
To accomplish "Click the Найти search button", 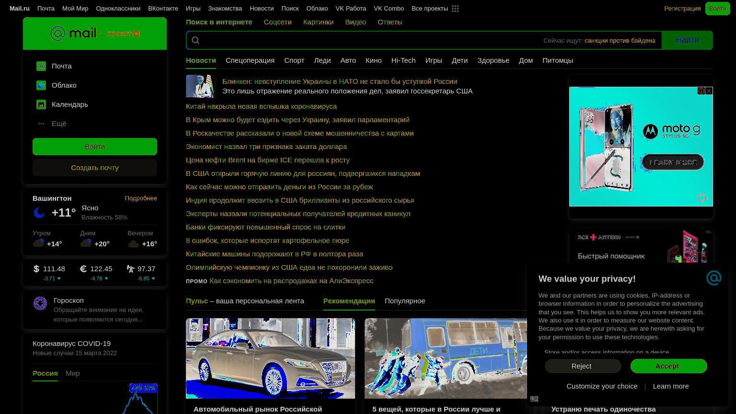I will 687,40.
